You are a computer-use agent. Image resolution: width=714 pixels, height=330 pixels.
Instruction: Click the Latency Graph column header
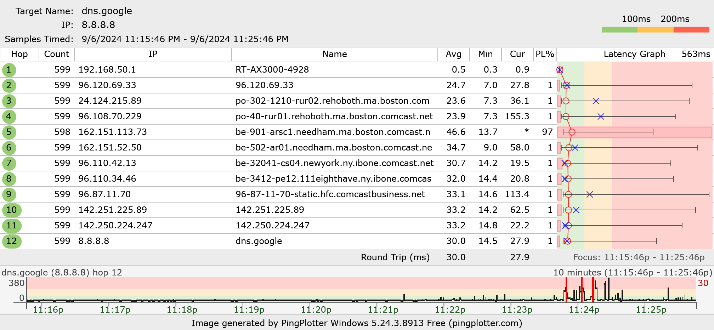coord(634,54)
